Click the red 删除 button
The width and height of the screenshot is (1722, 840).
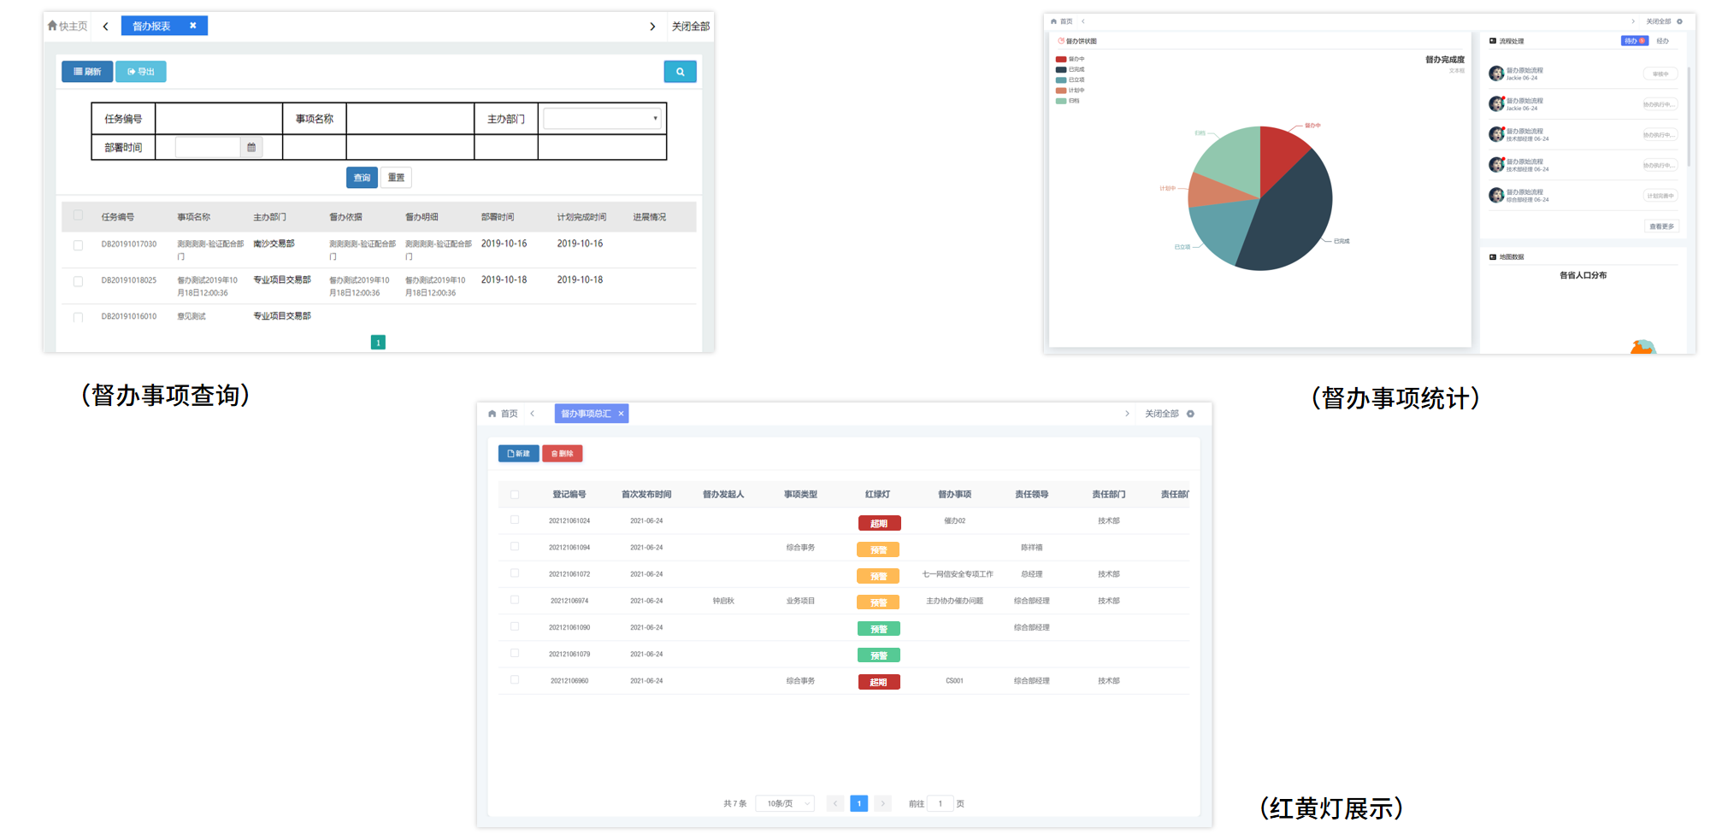tap(562, 454)
